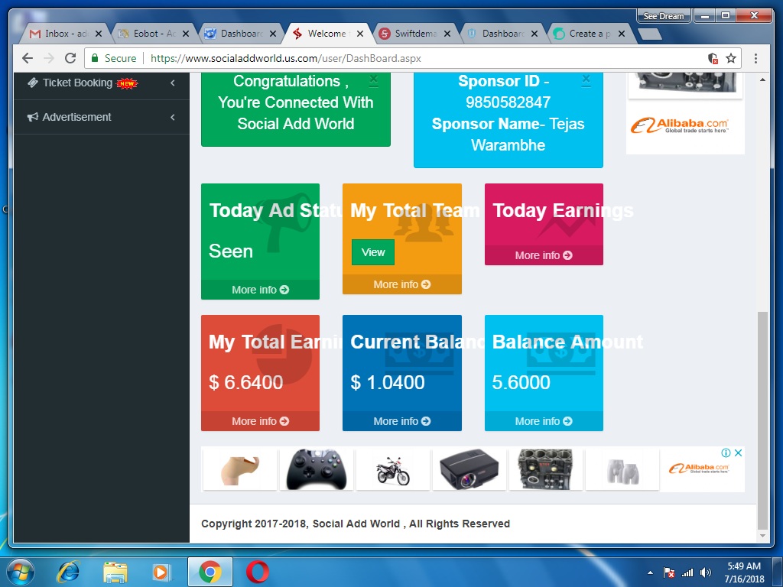783x587 pixels.
Task: Click inside the browser address bar
Action: 306,57
